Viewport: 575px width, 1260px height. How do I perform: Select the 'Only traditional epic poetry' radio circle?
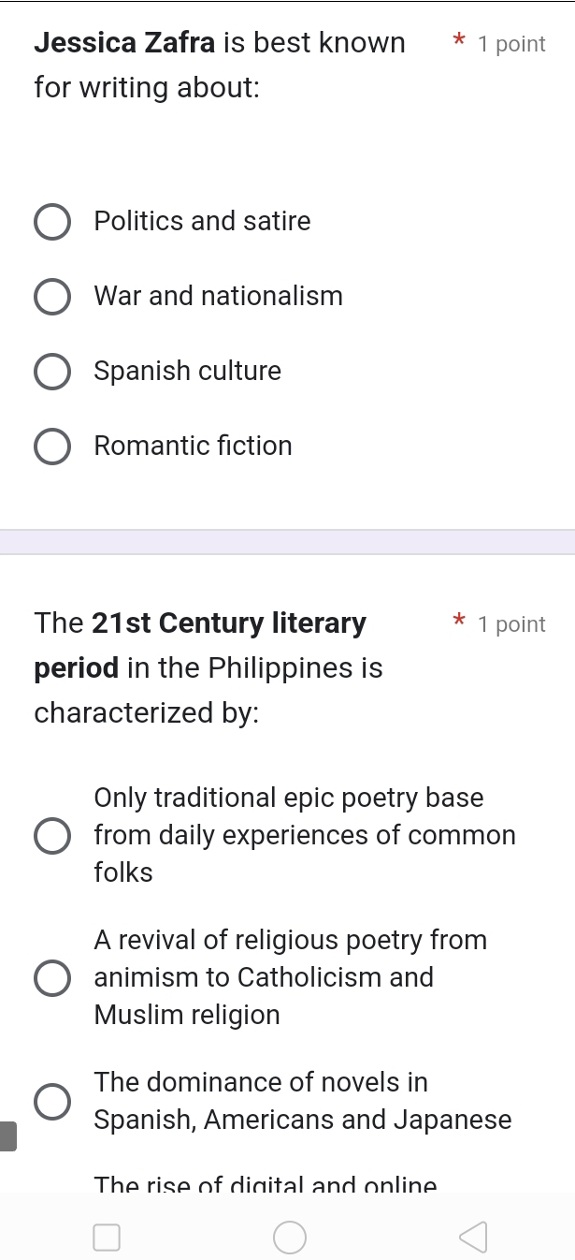(x=52, y=836)
